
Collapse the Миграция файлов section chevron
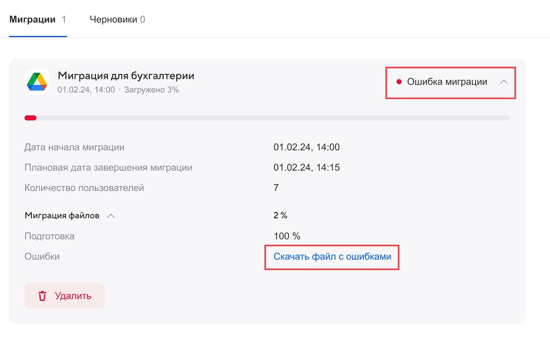pyautogui.click(x=111, y=216)
